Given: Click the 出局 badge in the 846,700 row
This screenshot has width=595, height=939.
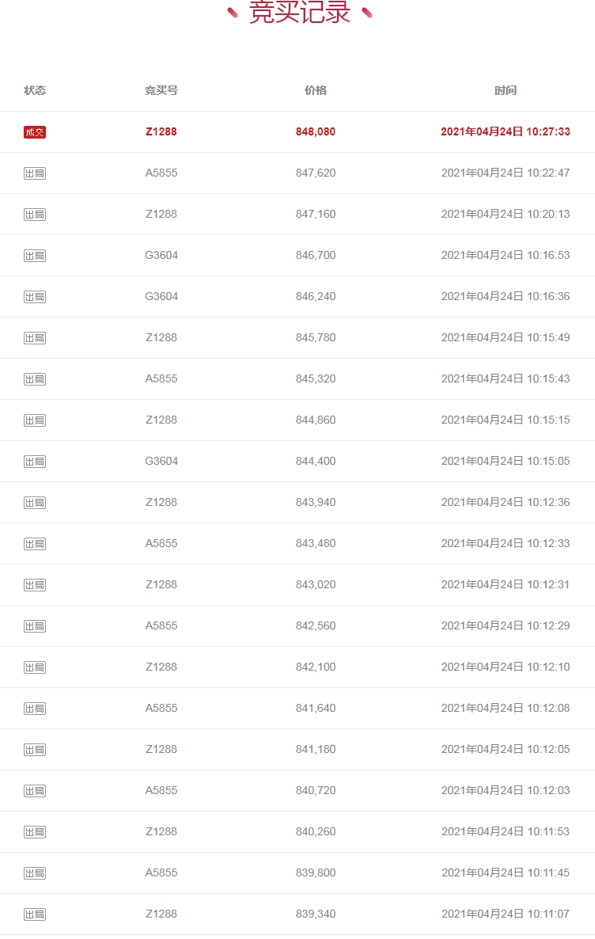Looking at the screenshot, I should [35, 256].
